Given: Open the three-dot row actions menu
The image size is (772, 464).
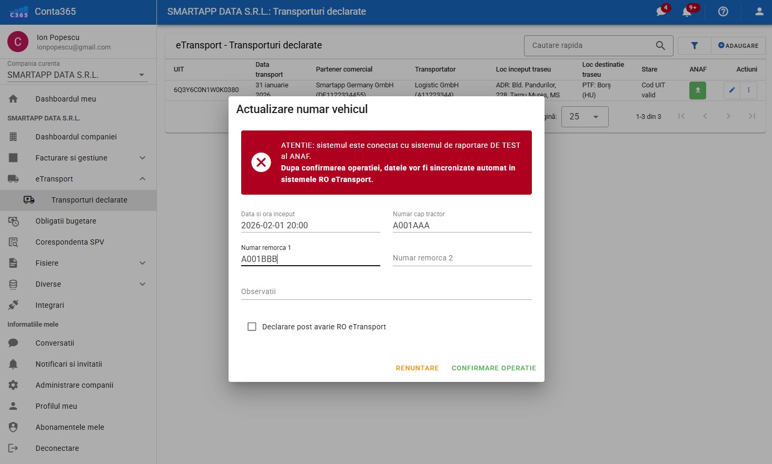Looking at the screenshot, I should [x=748, y=90].
